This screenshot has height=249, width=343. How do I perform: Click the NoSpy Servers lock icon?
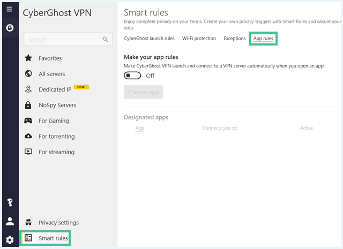[x=28, y=105]
